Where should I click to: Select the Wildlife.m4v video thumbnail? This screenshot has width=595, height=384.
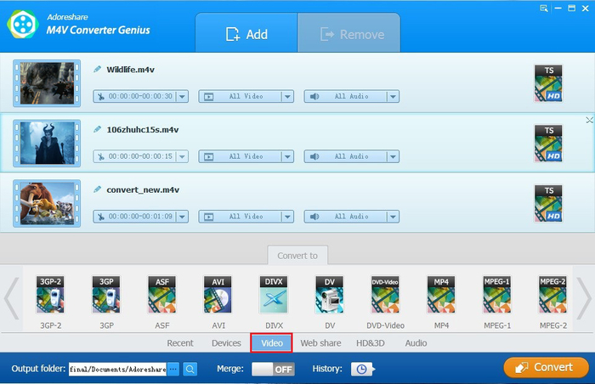pos(47,83)
